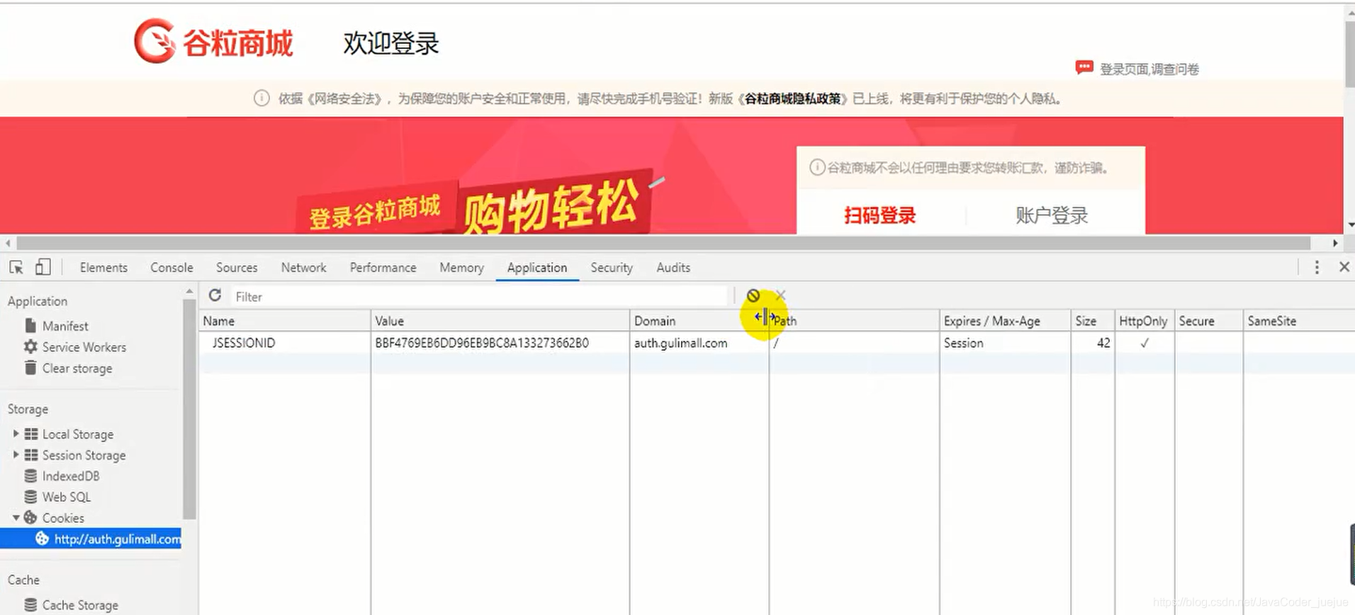Open the Console tab
Image resolution: width=1355 pixels, height=615 pixels.
pyautogui.click(x=172, y=268)
